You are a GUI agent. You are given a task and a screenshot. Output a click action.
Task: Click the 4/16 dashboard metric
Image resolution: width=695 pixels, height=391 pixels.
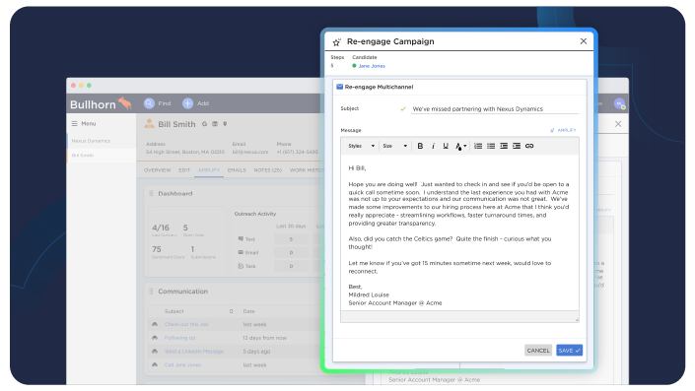(x=161, y=228)
